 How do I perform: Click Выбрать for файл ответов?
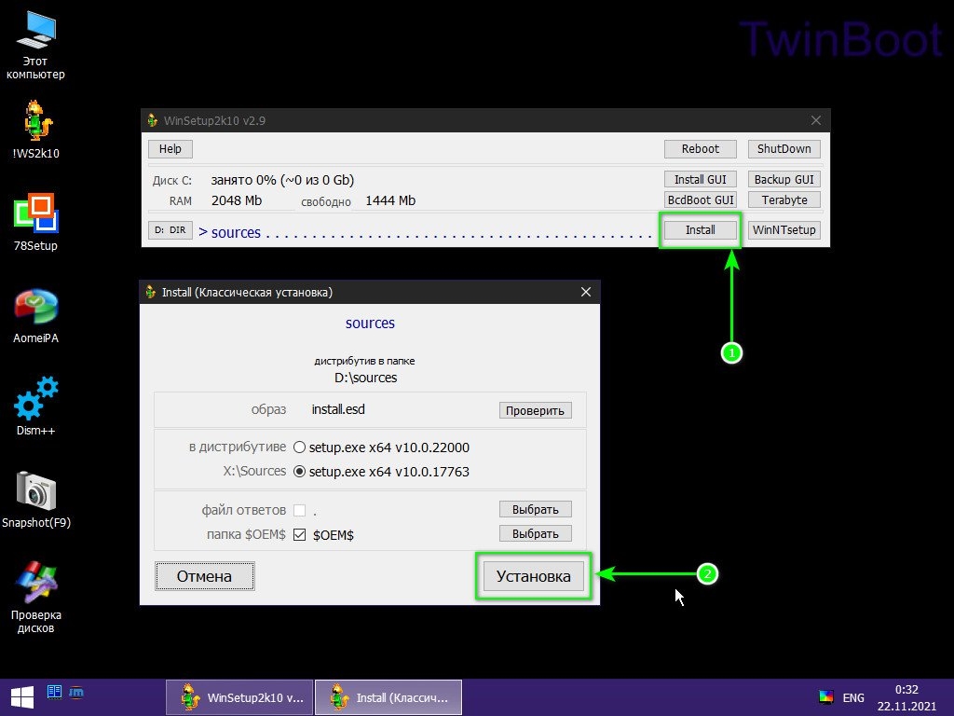pyautogui.click(x=536, y=509)
